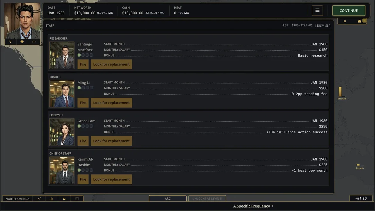The height and width of the screenshot is (211, 375).
Task: Fire researcher Santiago Martinez
Action: [x=83, y=64]
